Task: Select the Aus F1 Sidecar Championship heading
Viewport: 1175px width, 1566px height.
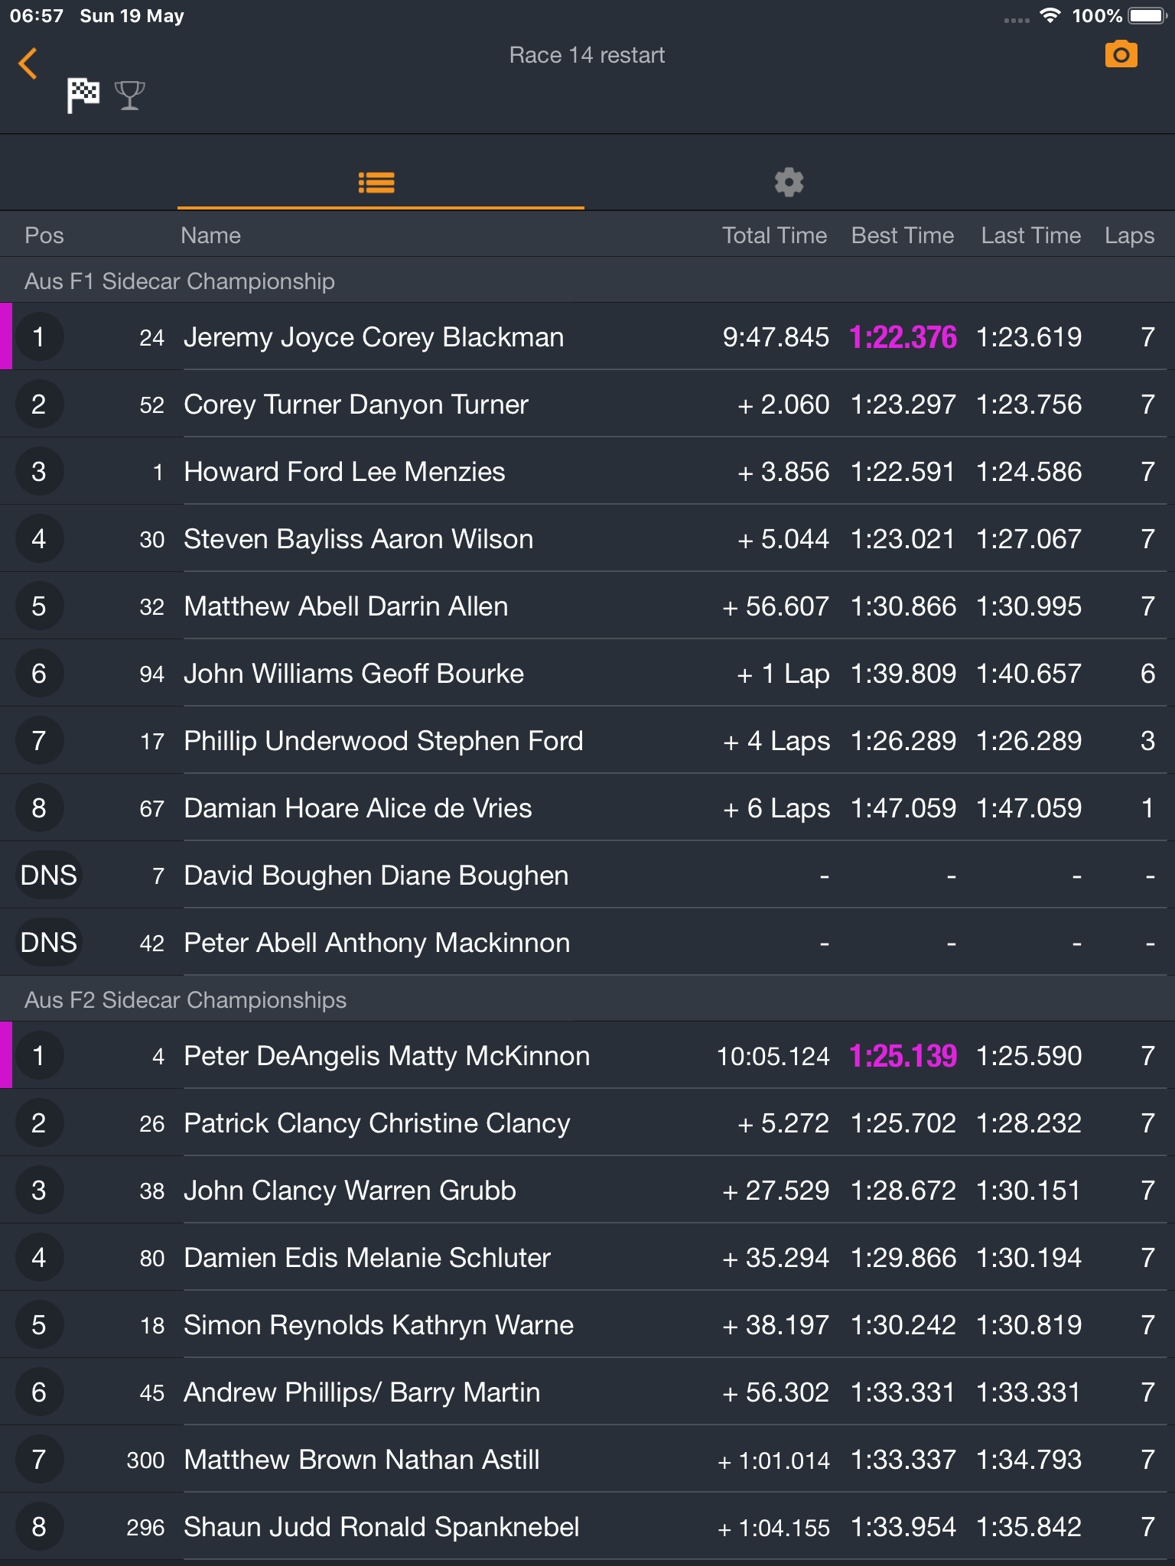Action: coord(180,281)
